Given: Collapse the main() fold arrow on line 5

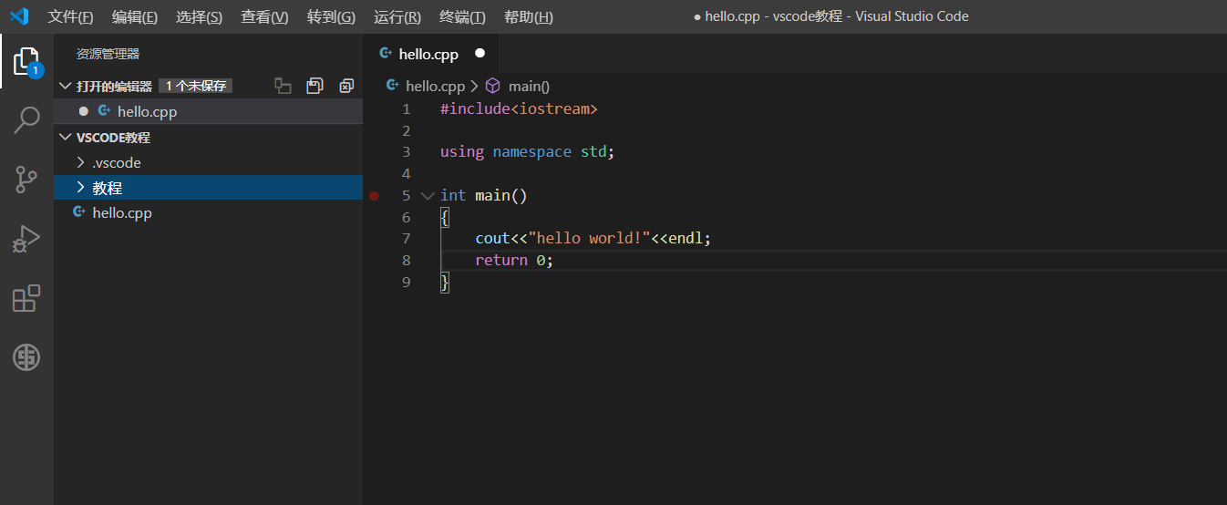Looking at the screenshot, I should coord(428,195).
